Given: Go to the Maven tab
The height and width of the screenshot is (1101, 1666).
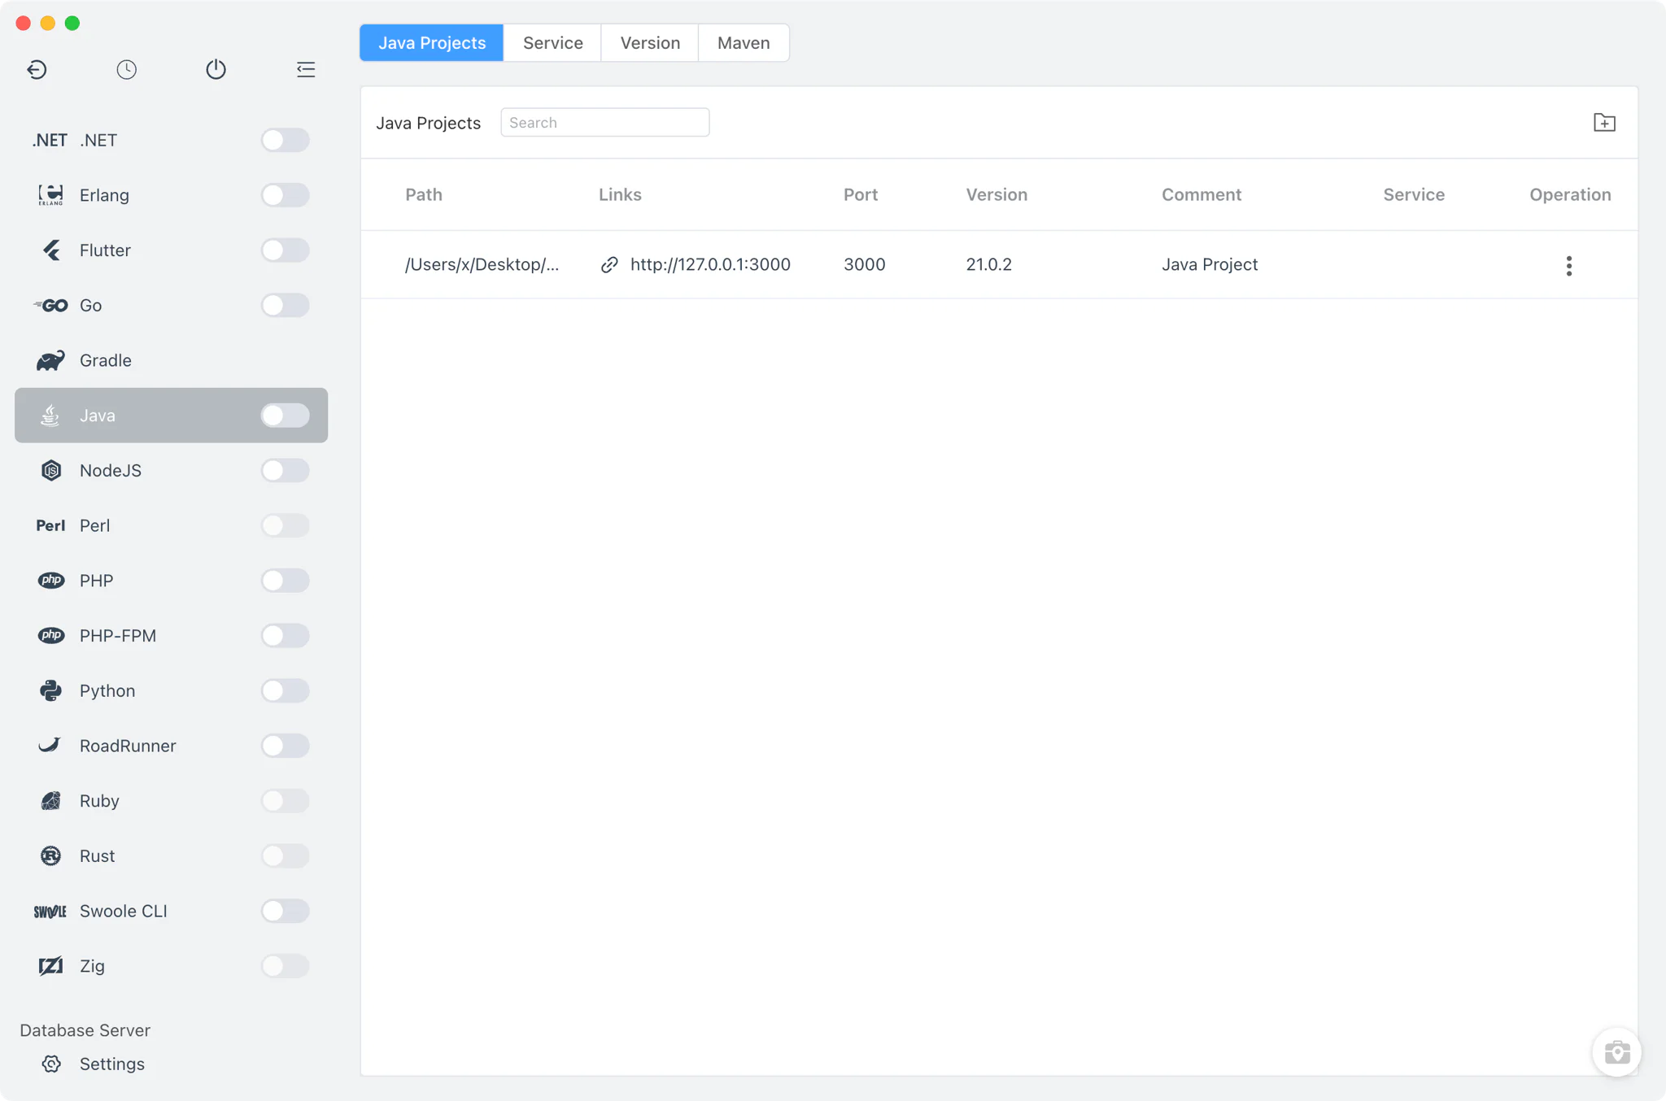Looking at the screenshot, I should [744, 43].
